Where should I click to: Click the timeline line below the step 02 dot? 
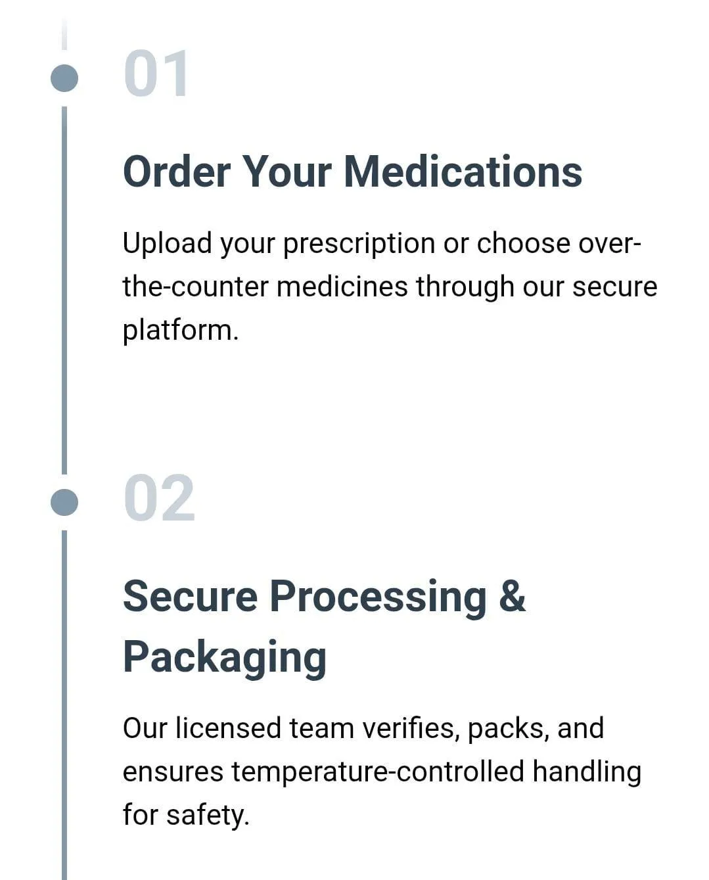[64, 705]
